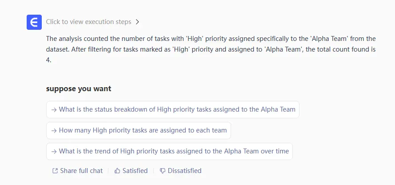Mark the response as Satisfied

pos(135,171)
